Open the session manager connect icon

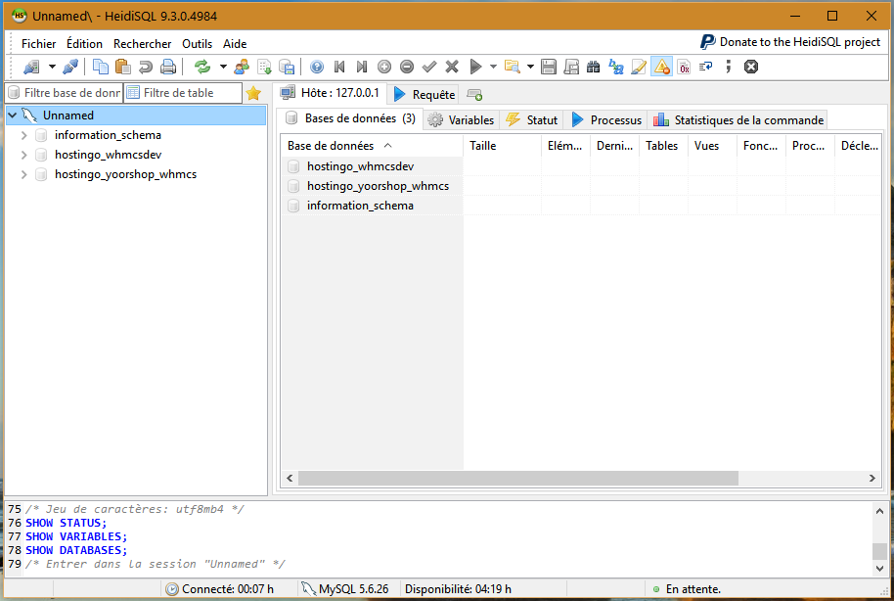tap(31, 67)
